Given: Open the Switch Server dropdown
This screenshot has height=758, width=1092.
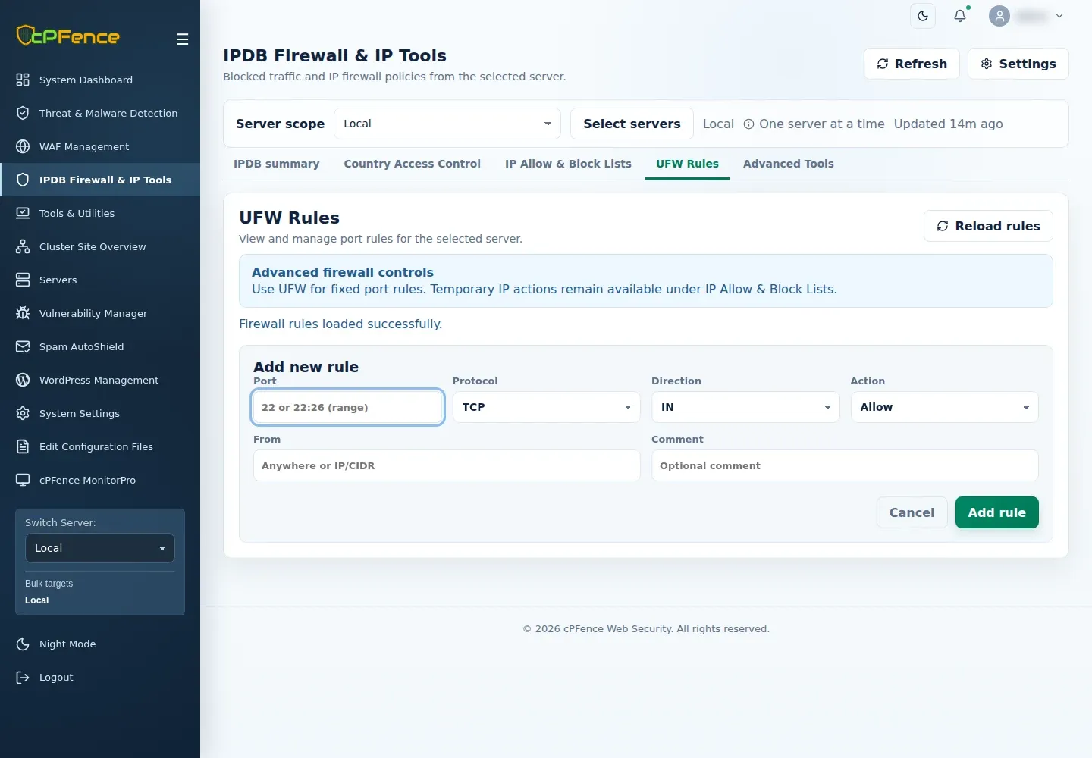Looking at the screenshot, I should tap(100, 548).
